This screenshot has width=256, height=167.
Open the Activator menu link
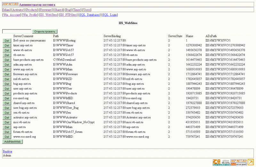click(18, 10)
